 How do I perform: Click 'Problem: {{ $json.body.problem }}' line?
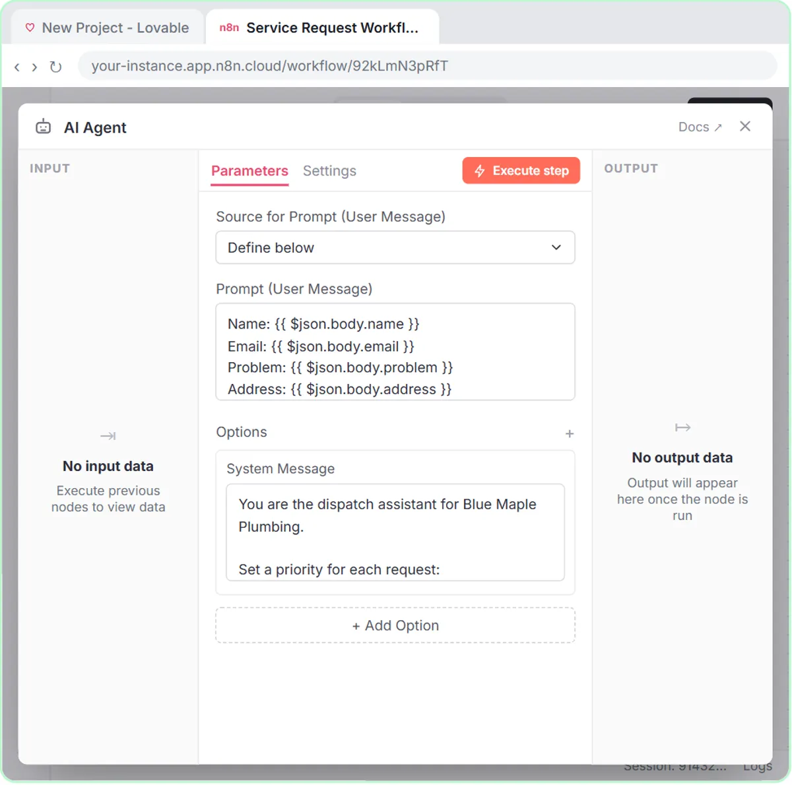(341, 367)
